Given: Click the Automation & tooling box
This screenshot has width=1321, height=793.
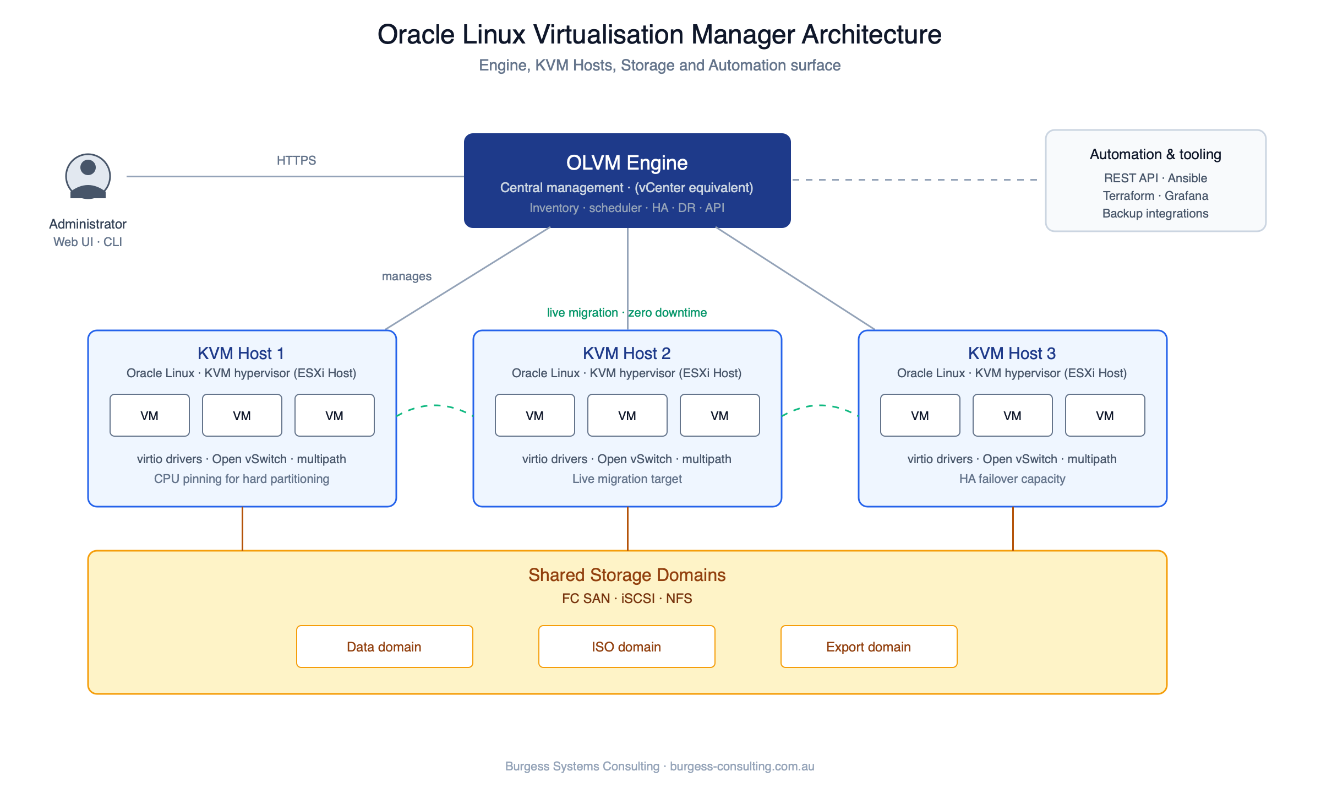Looking at the screenshot, I should pos(1156,181).
